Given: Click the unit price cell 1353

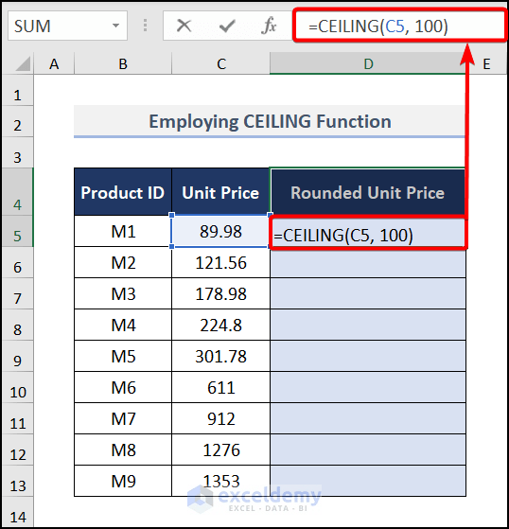Looking at the screenshot, I should pos(221,481).
